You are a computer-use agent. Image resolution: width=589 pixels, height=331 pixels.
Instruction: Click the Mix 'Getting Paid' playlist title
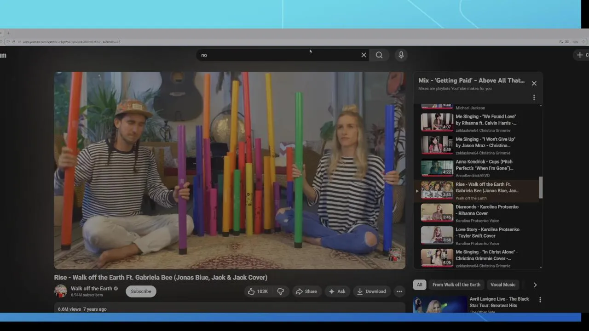coord(471,80)
